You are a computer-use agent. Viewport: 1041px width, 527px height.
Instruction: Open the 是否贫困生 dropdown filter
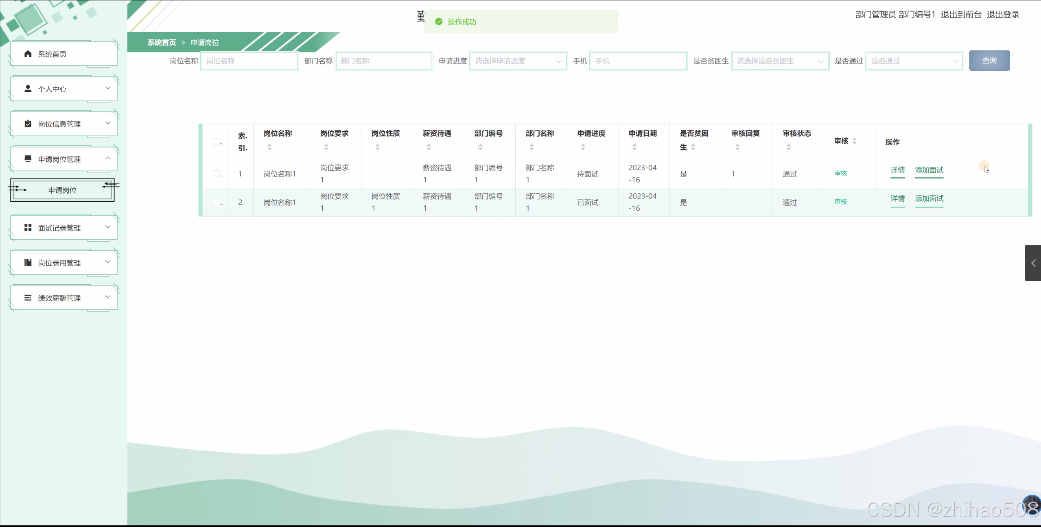point(780,61)
